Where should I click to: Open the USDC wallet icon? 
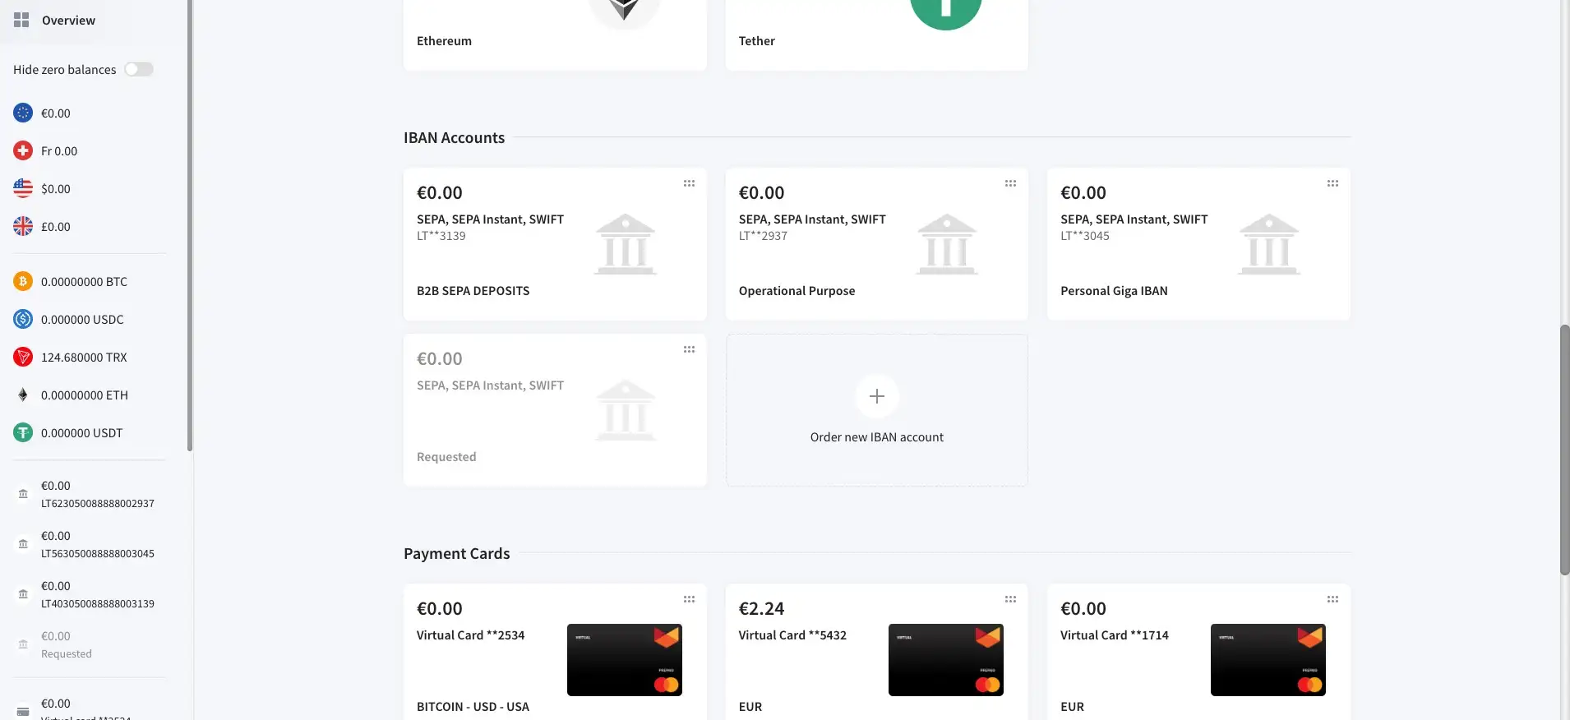[23, 320]
